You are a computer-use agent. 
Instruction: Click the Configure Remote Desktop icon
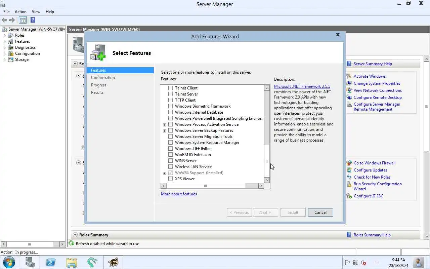pyautogui.click(x=349, y=98)
